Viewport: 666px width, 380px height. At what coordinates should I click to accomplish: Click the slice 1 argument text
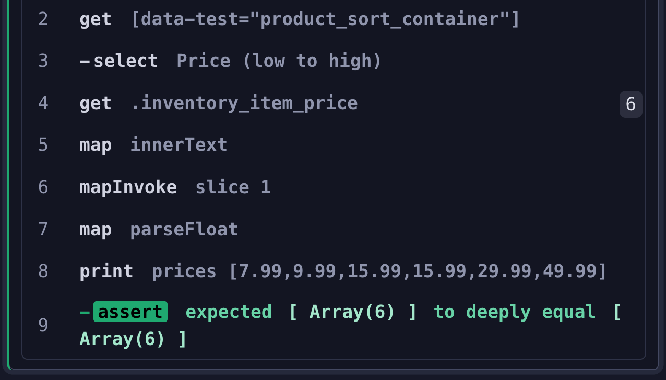[233, 187]
